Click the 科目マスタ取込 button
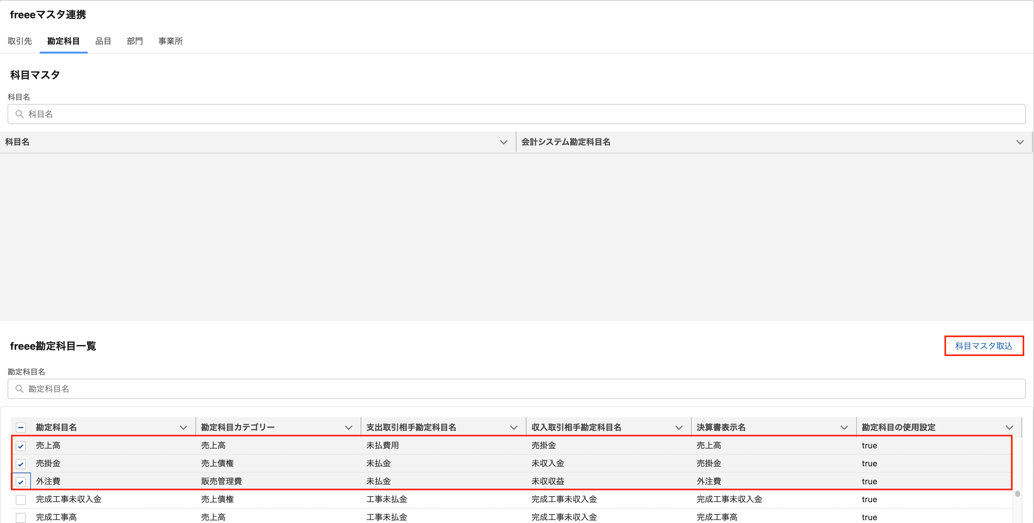The height and width of the screenshot is (523, 1034). pyautogui.click(x=984, y=346)
